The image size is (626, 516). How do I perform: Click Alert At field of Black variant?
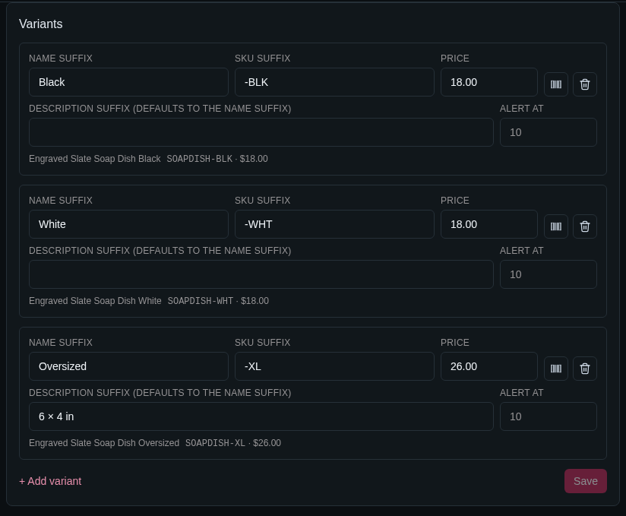[x=549, y=132]
